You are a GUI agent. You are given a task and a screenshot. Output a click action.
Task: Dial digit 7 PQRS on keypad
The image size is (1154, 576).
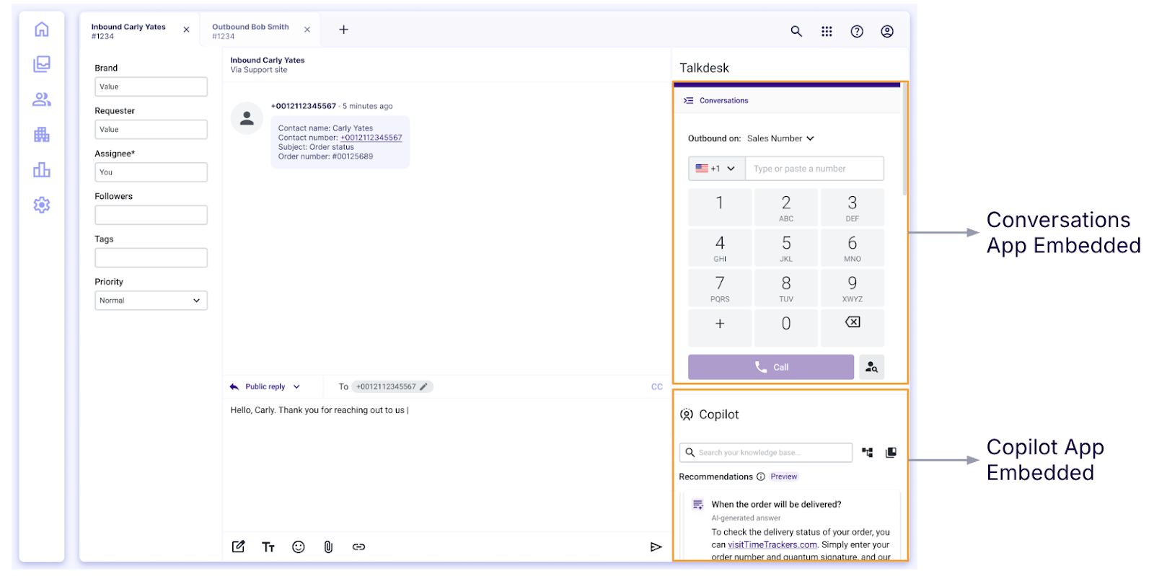point(720,288)
